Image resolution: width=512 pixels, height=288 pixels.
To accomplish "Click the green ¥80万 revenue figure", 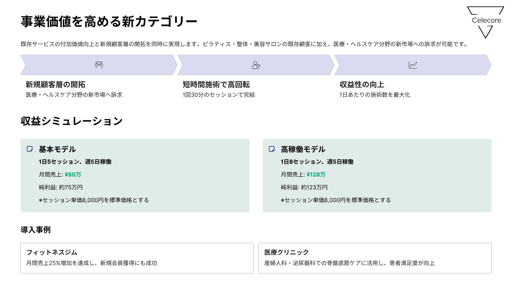I will pyautogui.click(x=73, y=174).
